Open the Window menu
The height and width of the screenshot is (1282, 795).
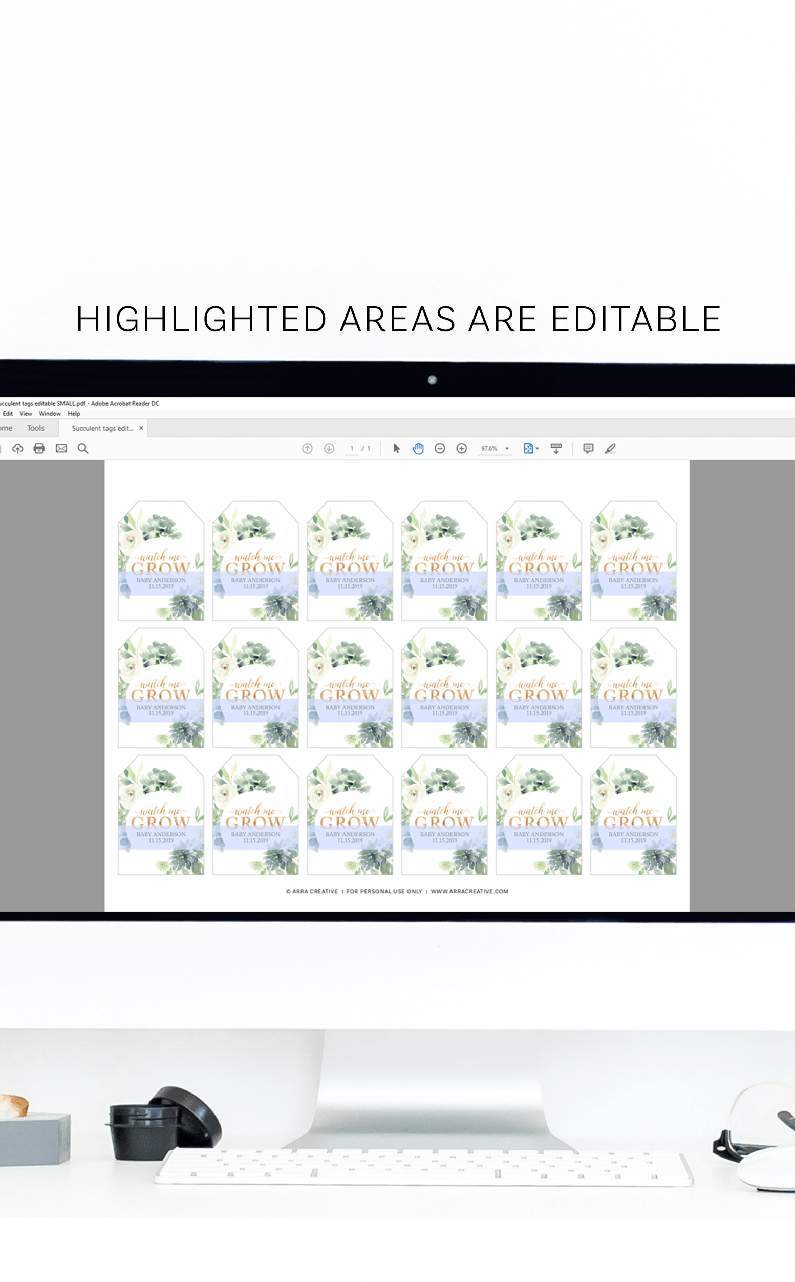50,414
